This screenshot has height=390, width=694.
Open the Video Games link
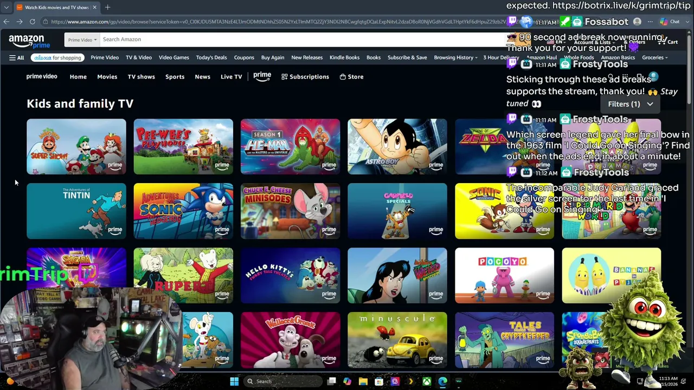(x=173, y=57)
